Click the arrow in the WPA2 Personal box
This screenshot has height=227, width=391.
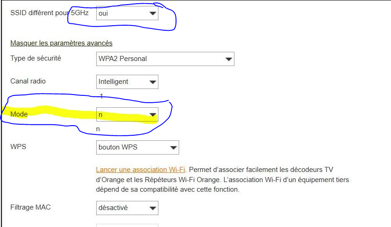(x=228, y=59)
